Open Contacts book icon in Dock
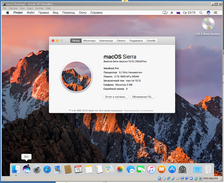 [68, 169]
